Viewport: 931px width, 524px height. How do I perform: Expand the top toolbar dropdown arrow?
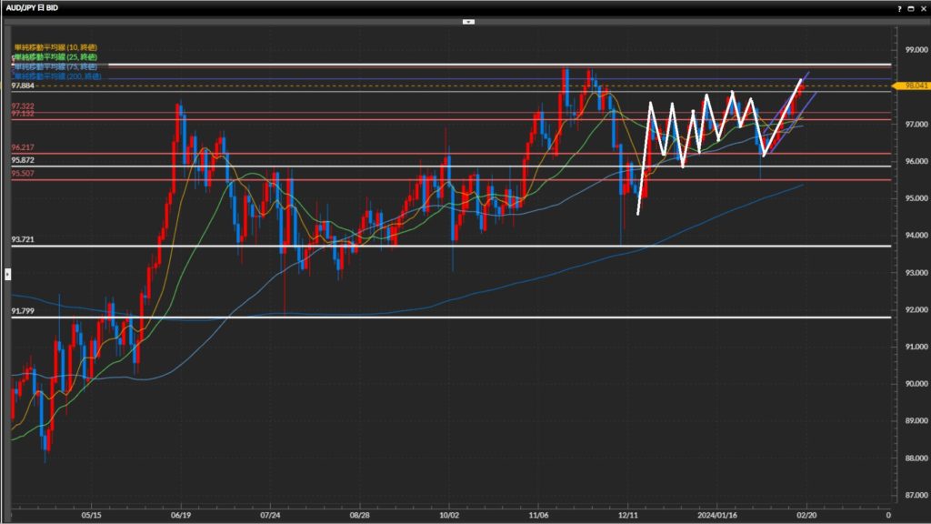click(468, 21)
